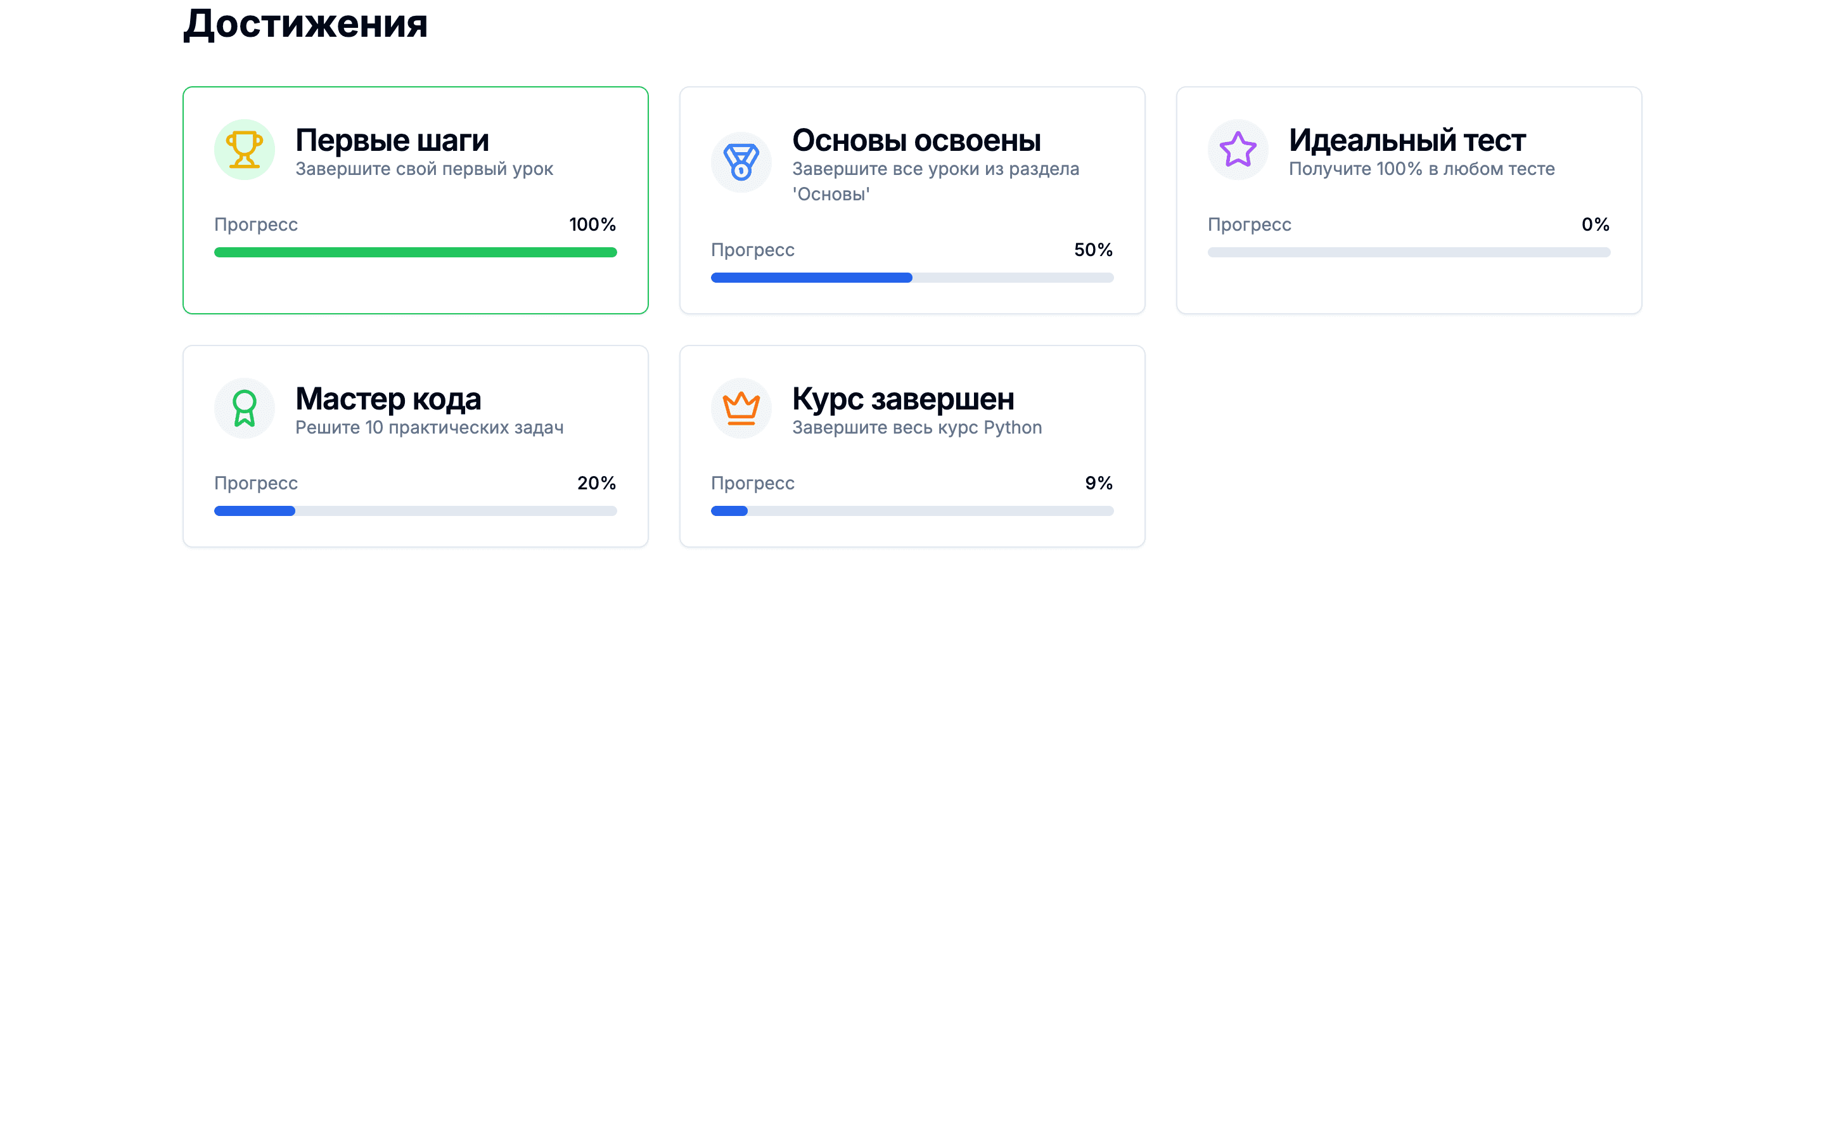Viewport: 1825px width, 1141px height.
Task: Click 'Завершите свой первый урок' description
Action: click(x=424, y=169)
